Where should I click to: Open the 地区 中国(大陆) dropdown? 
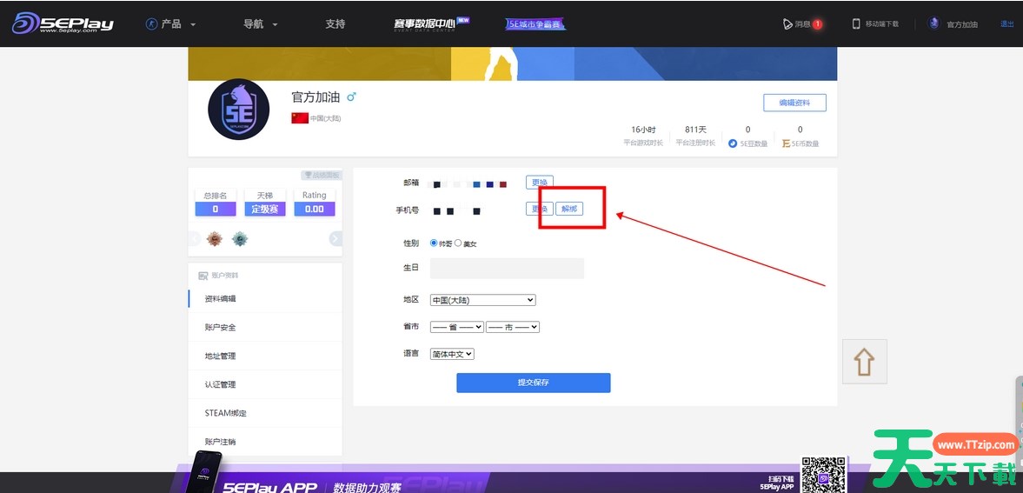[x=482, y=300]
